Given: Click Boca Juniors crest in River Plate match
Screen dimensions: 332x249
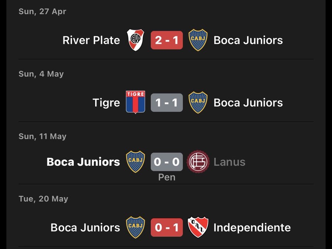Looking at the screenshot, I should (x=198, y=40).
